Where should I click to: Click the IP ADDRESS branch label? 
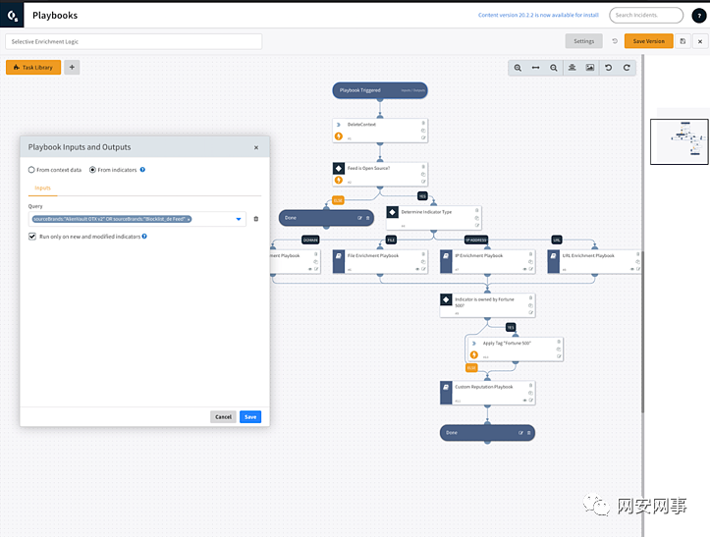point(476,240)
